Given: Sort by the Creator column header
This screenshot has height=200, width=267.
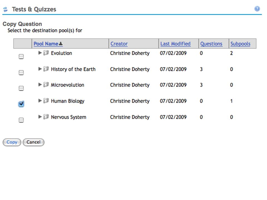Looking at the screenshot, I should point(119,44).
